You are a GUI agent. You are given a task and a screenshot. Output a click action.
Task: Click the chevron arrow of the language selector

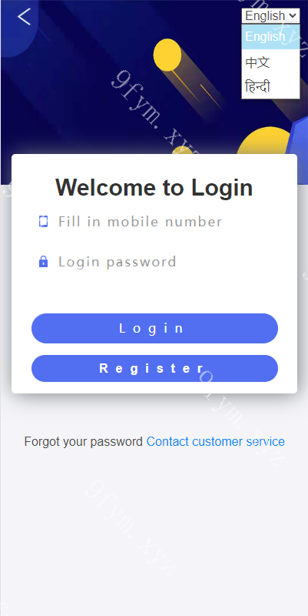point(292,15)
